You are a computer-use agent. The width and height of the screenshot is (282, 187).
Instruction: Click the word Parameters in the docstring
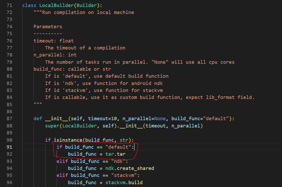[x=48, y=27]
